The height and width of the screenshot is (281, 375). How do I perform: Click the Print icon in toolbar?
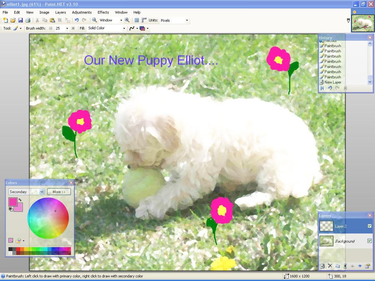point(28,20)
